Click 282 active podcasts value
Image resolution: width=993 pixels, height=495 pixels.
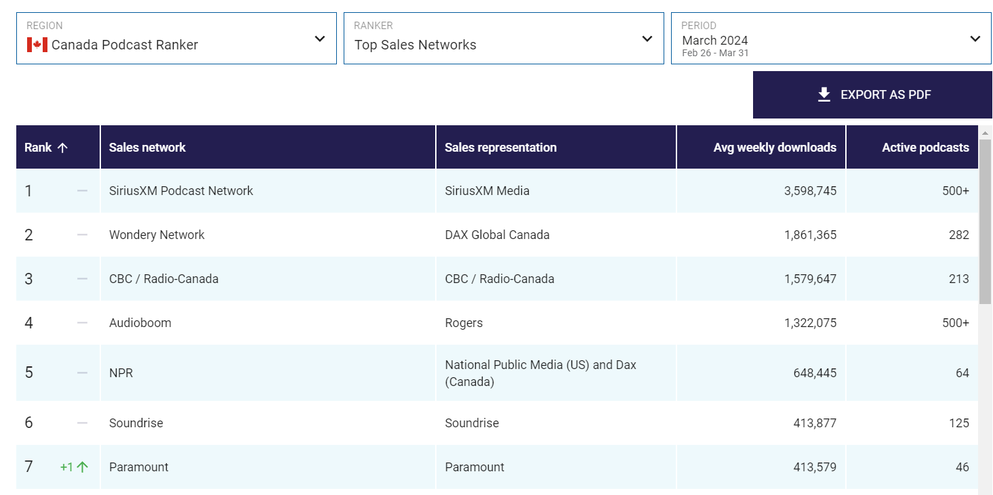point(959,235)
